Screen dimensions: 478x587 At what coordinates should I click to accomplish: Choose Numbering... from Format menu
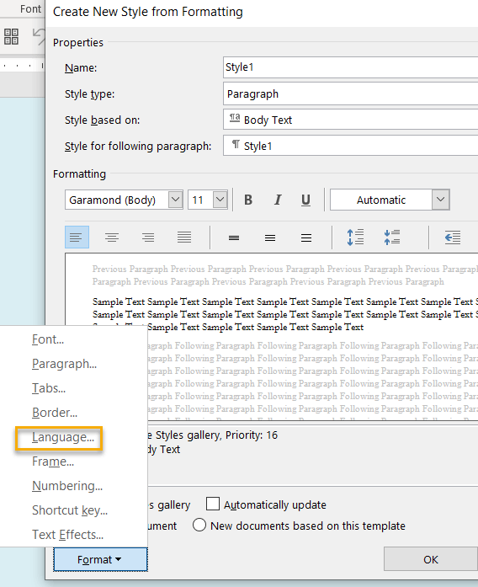tap(67, 486)
